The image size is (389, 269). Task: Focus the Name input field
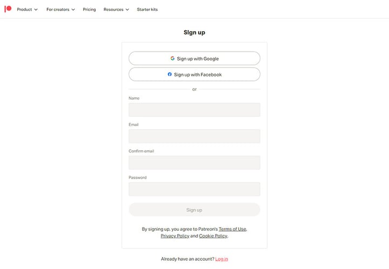[194, 110]
